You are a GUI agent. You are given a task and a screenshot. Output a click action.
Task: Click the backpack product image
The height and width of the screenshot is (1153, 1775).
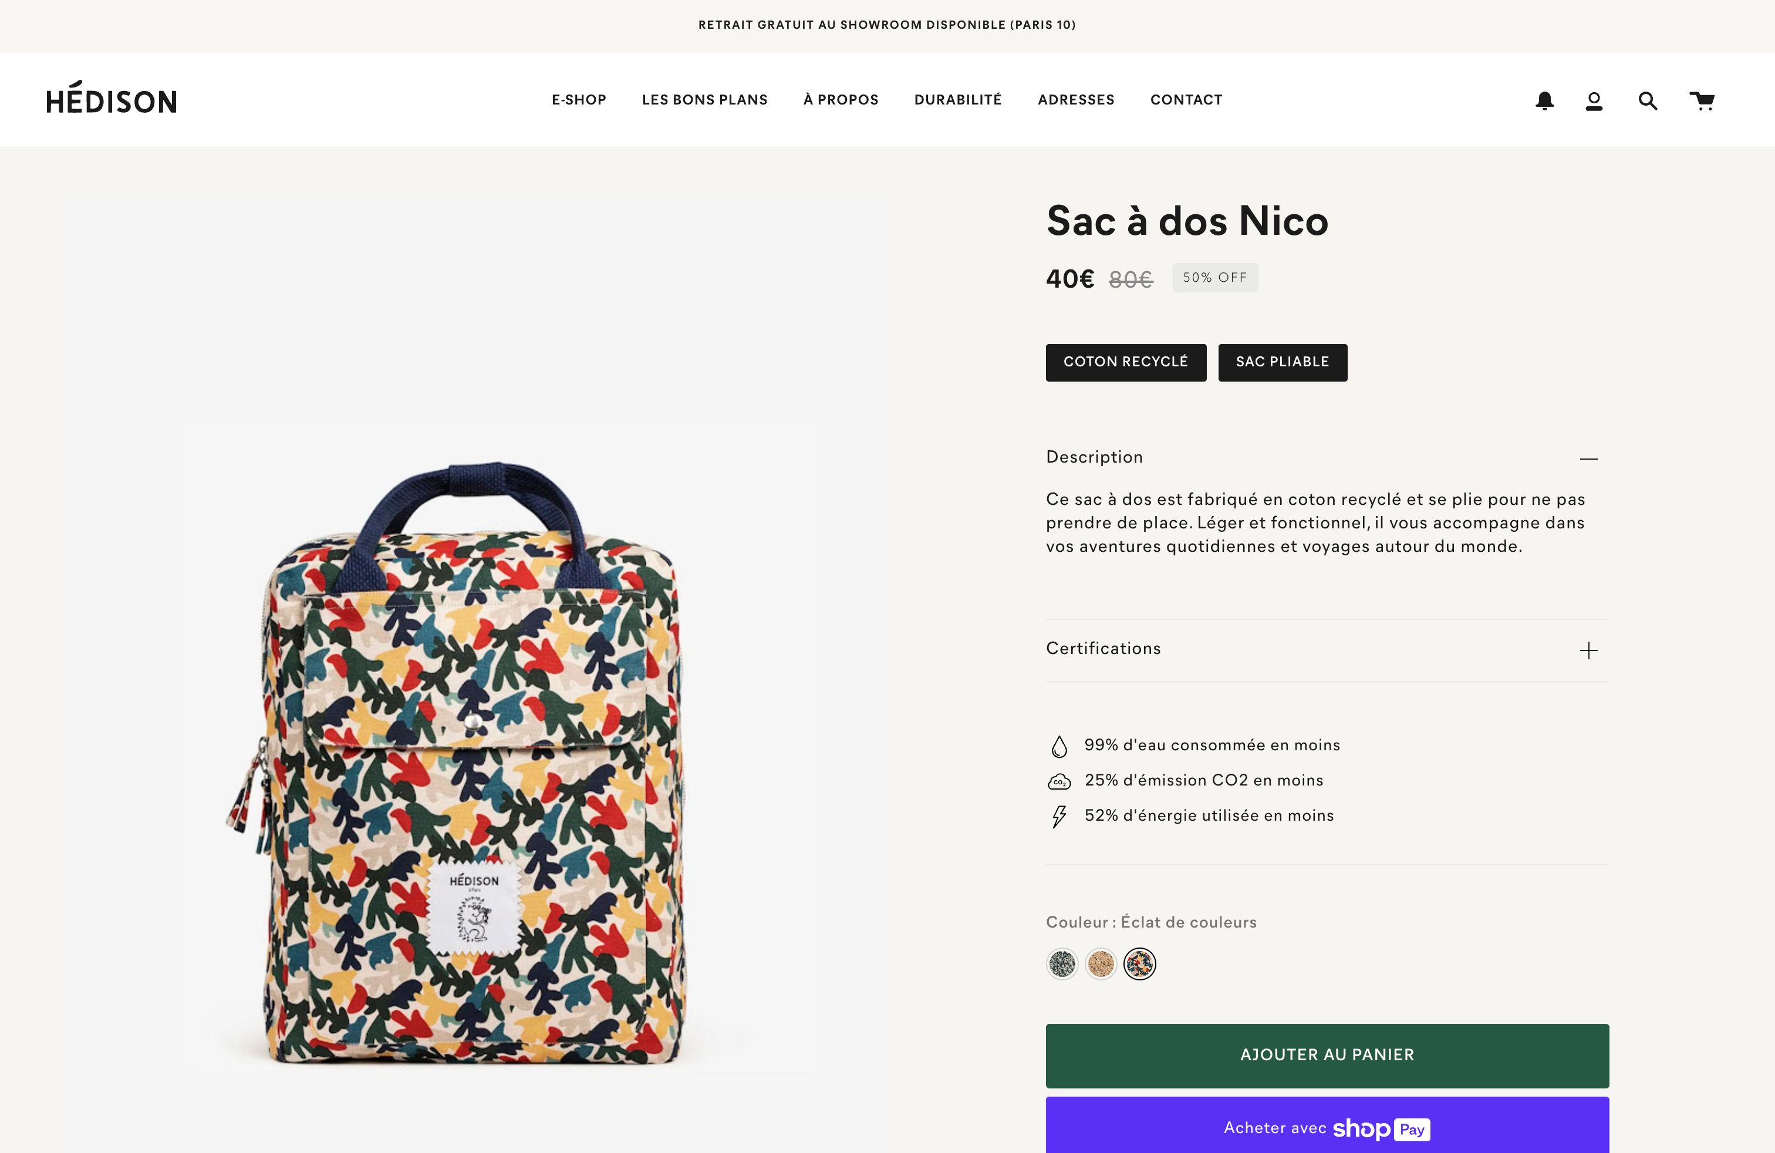[475, 761]
